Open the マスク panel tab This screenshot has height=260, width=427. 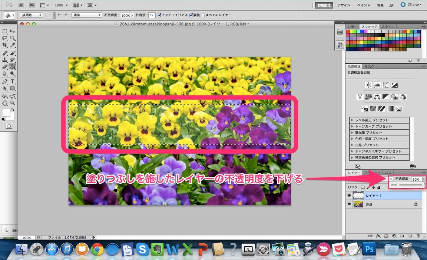tap(369, 66)
